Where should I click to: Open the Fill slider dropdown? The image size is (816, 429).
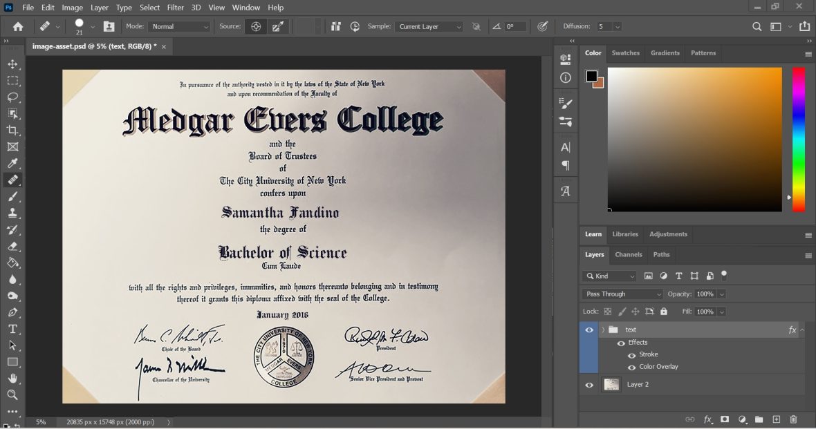pos(722,312)
